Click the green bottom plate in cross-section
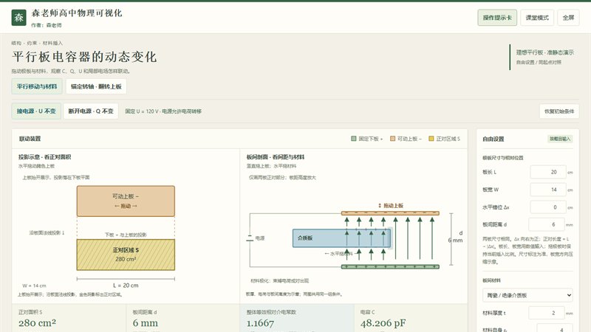 (390, 267)
